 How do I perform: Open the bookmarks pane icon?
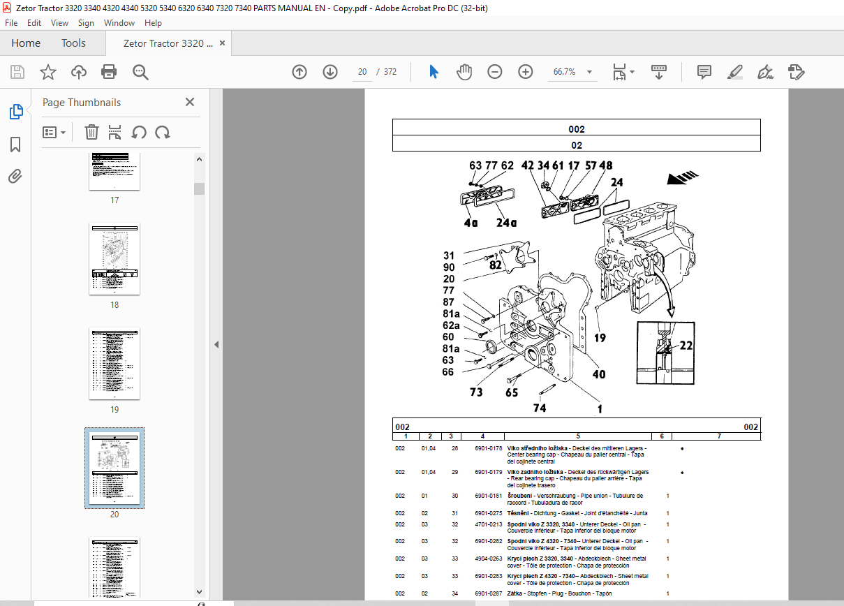click(x=15, y=145)
